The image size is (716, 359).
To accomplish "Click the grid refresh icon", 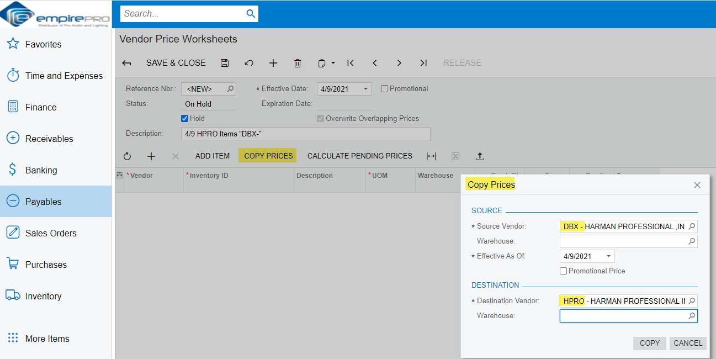I will point(127,156).
